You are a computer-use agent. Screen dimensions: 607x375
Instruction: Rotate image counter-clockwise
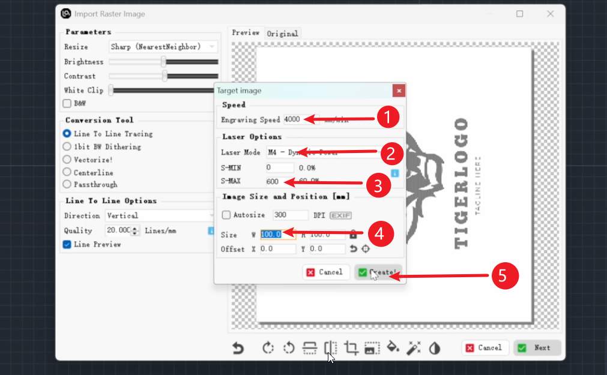pos(289,348)
